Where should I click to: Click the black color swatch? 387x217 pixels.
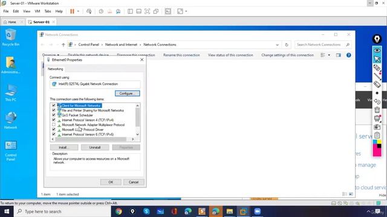click(x=379, y=146)
